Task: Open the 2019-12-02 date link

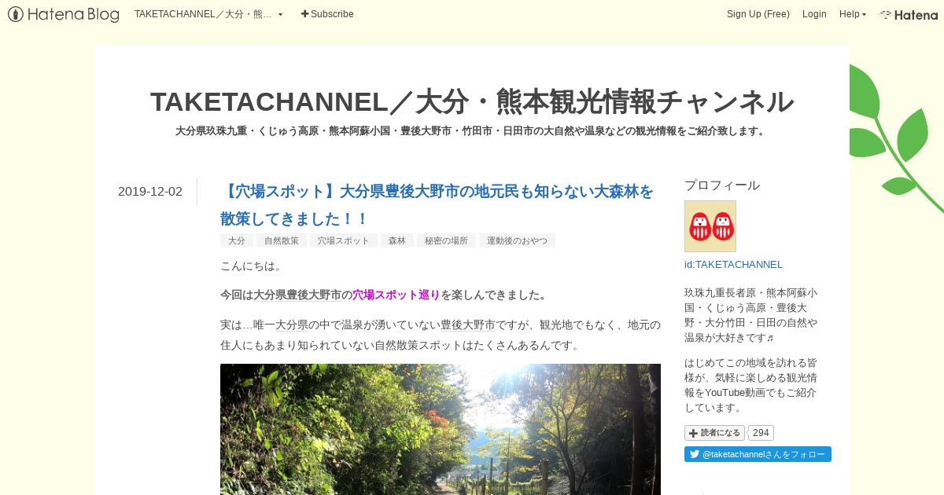Action: 150,191
